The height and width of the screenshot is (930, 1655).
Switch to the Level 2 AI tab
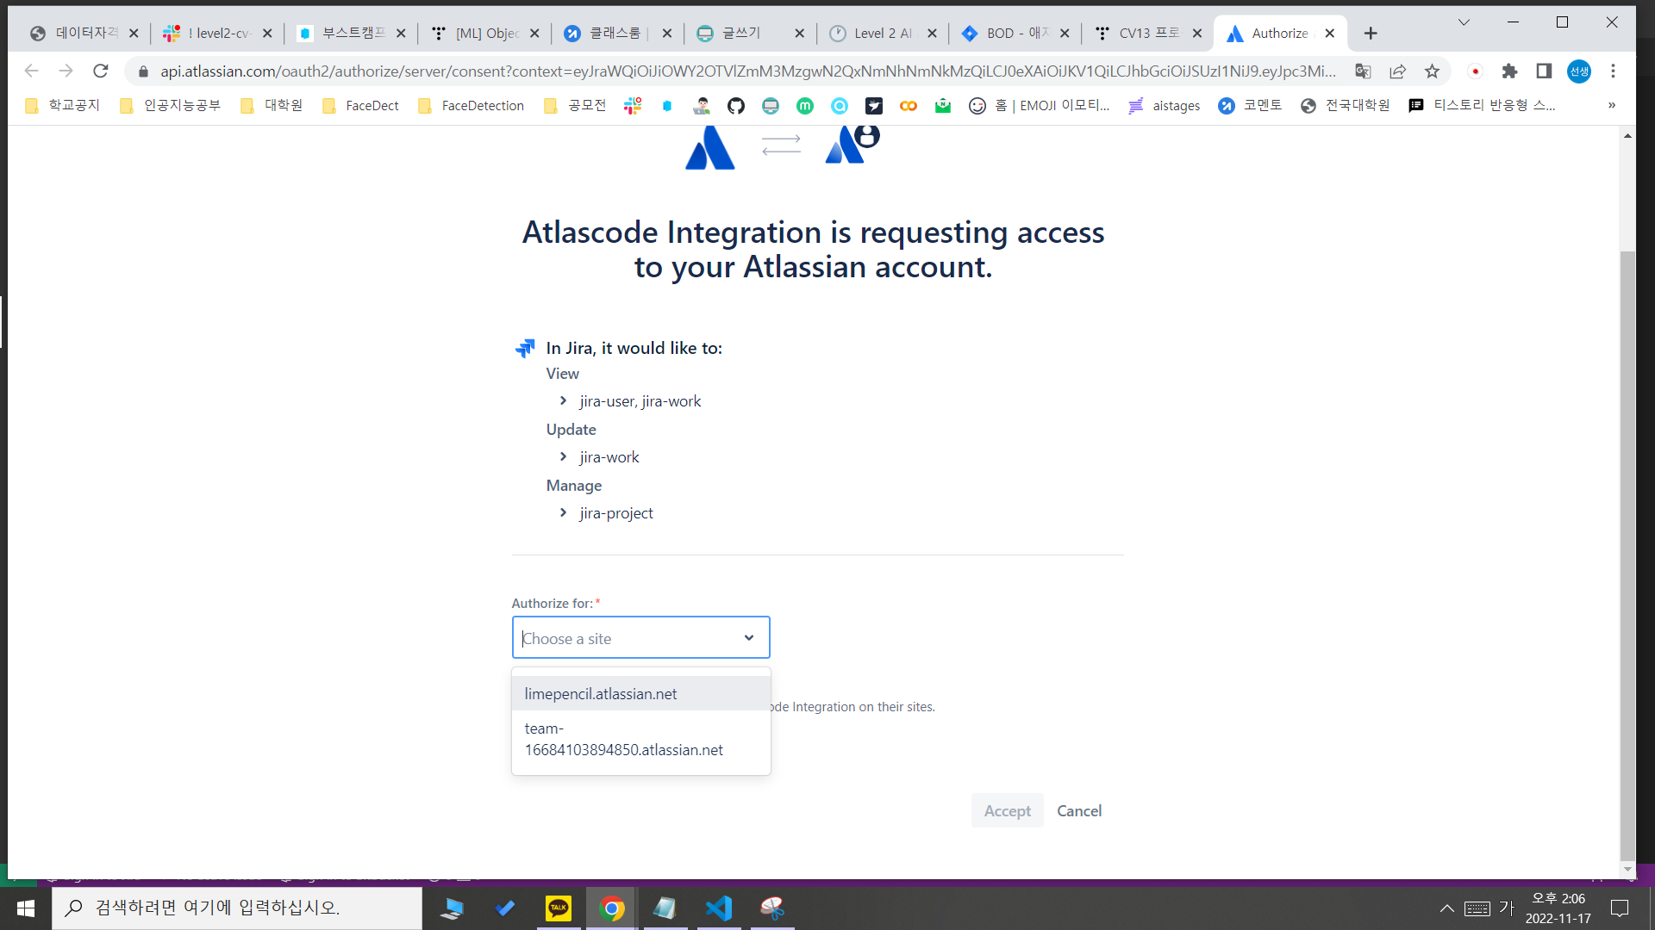tap(881, 34)
